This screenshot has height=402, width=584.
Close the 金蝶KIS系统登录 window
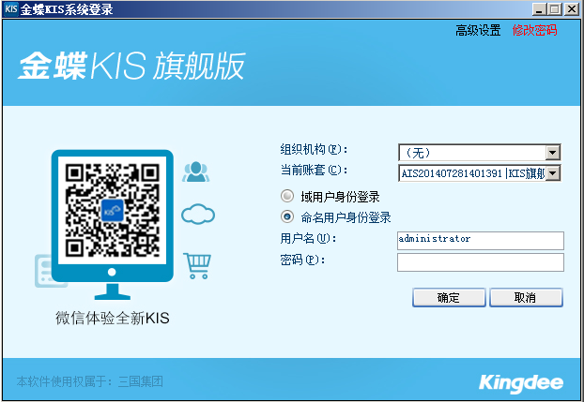[x=572, y=9]
